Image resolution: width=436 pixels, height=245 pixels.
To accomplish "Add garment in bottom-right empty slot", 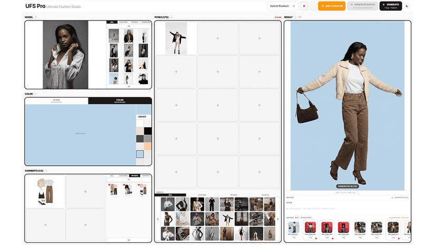I will click(x=85, y=225).
